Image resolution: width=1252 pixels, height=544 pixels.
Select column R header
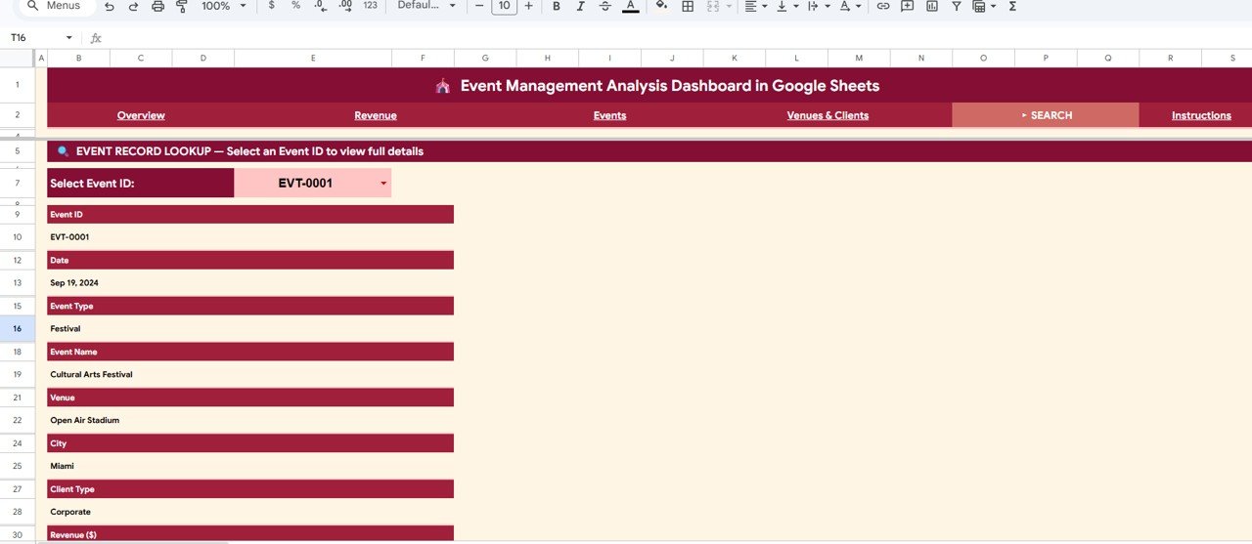(x=1170, y=59)
